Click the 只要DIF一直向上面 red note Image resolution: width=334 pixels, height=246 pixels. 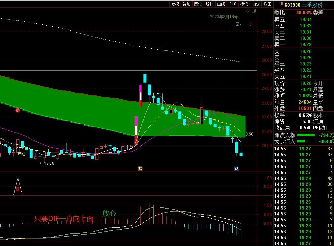click(x=64, y=219)
